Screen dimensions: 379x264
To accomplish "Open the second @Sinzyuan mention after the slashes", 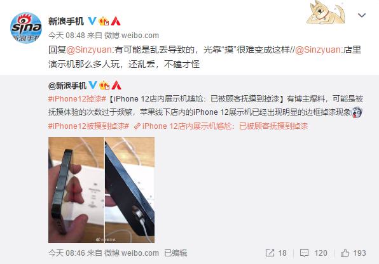I will 318,49.
